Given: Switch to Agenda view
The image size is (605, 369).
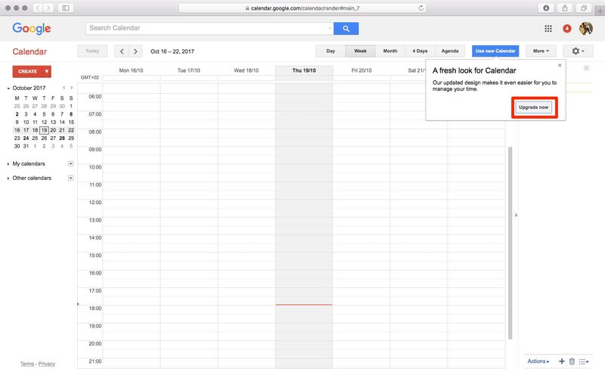Looking at the screenshot, I should (x=450, y=51).
